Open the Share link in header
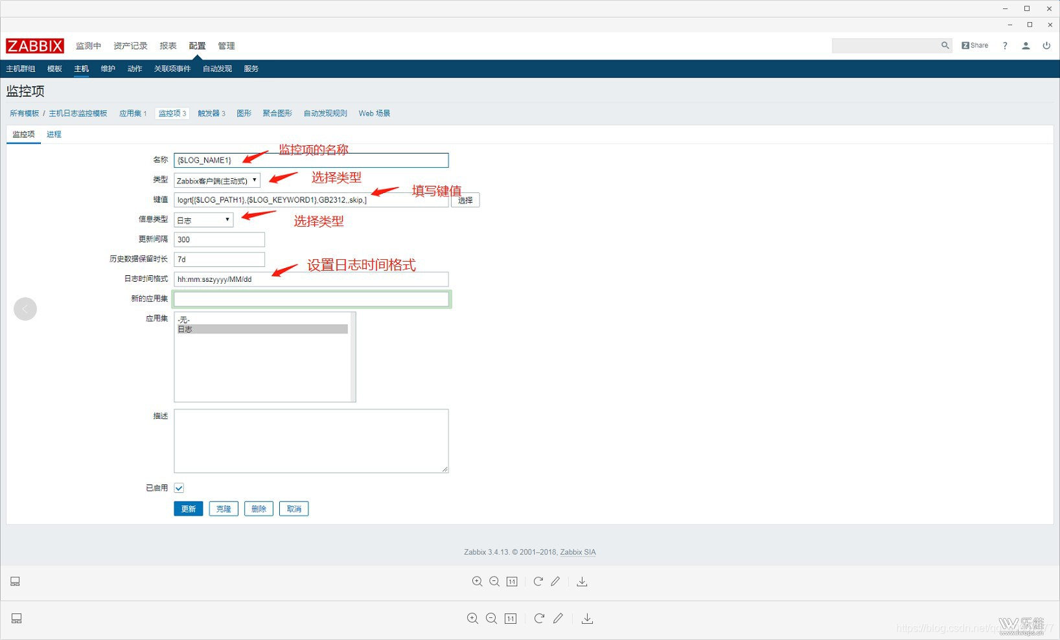 (975, 45)
